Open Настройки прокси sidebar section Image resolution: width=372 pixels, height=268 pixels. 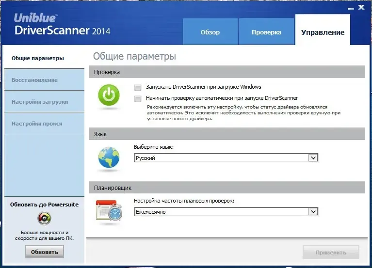tap(44, 124)
